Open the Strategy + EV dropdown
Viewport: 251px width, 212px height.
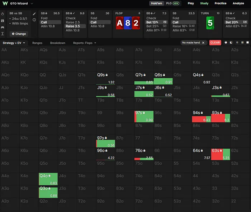pos(14,43)
